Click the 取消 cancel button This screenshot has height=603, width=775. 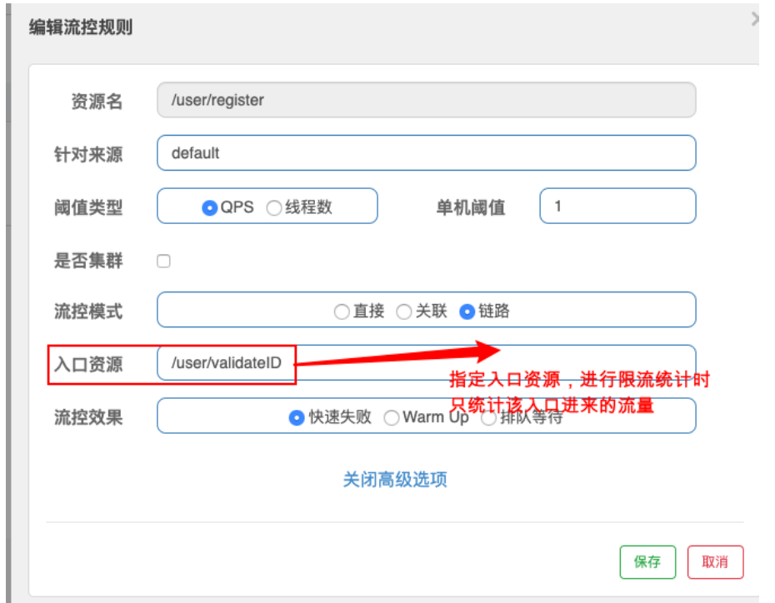click(x=715, y=562)
